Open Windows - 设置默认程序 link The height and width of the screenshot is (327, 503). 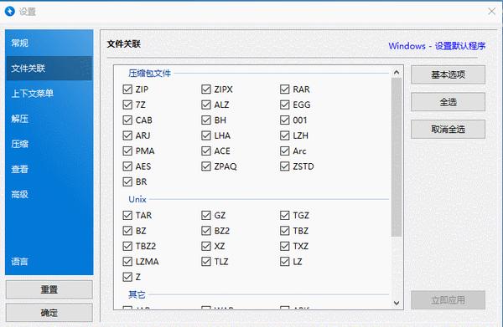point(437,46)
